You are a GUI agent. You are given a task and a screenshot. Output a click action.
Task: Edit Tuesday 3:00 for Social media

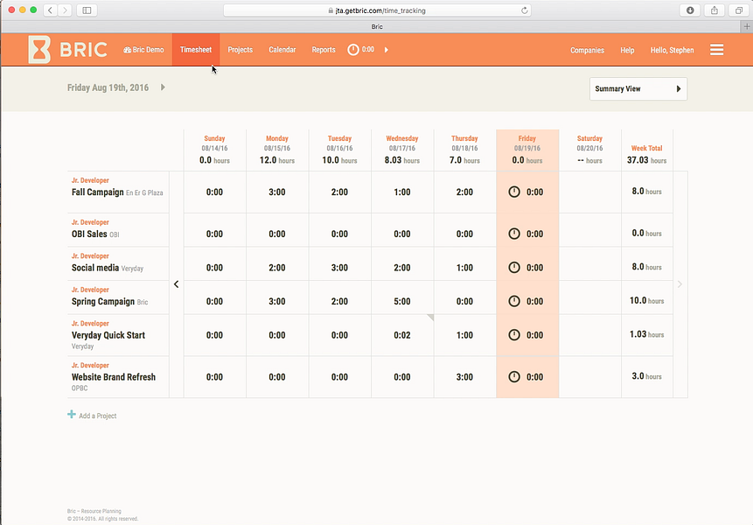[339, 268]
